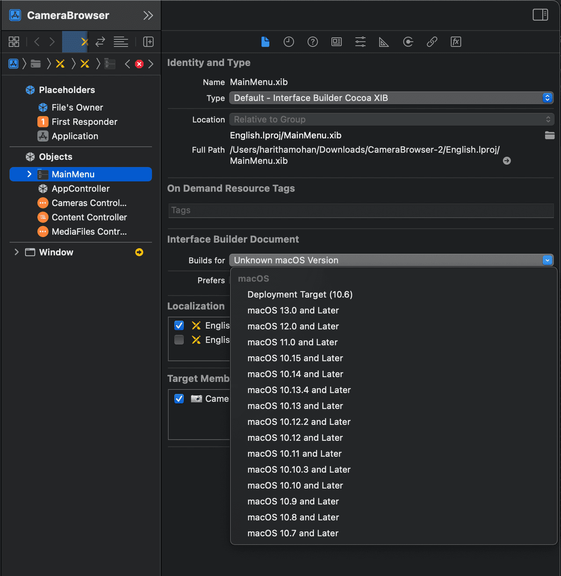Jump to the previous issue
This screenshot has width=561, height=576.
pyautogui.click(x=127, y=64)
